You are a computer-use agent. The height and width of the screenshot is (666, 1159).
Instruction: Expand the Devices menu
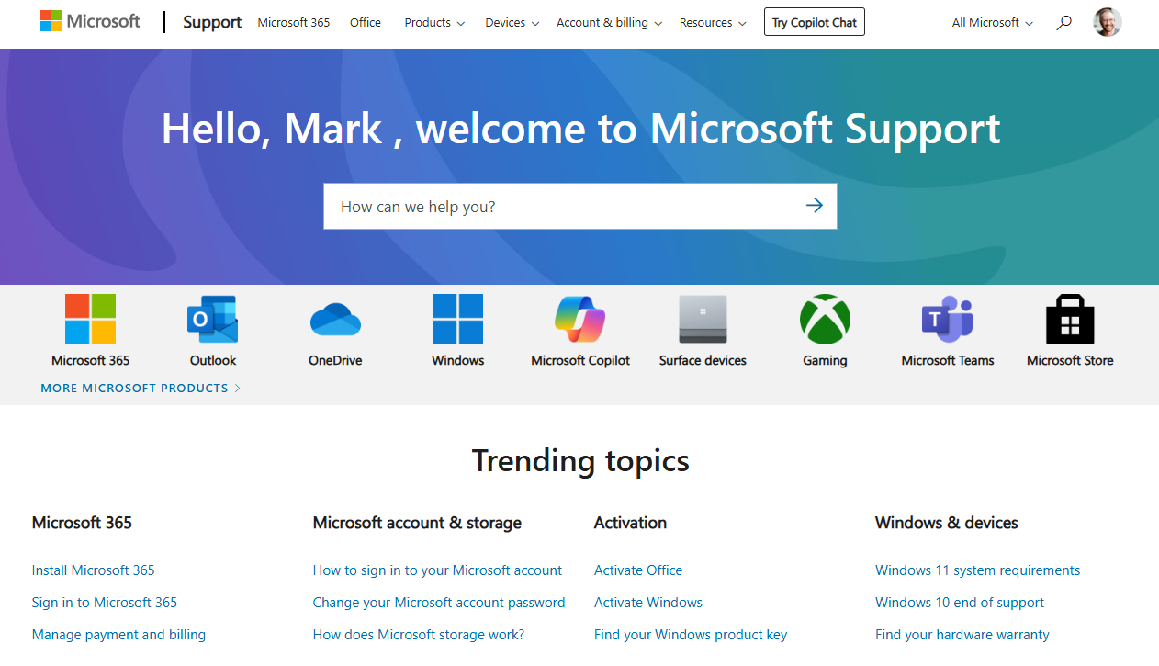tap(512, 22)
